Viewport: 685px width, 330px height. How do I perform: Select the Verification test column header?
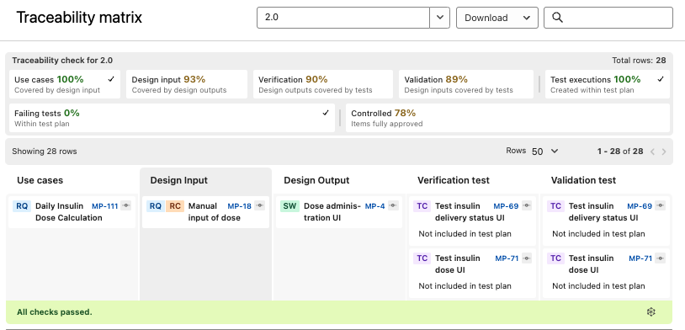[x=454, y=180]
